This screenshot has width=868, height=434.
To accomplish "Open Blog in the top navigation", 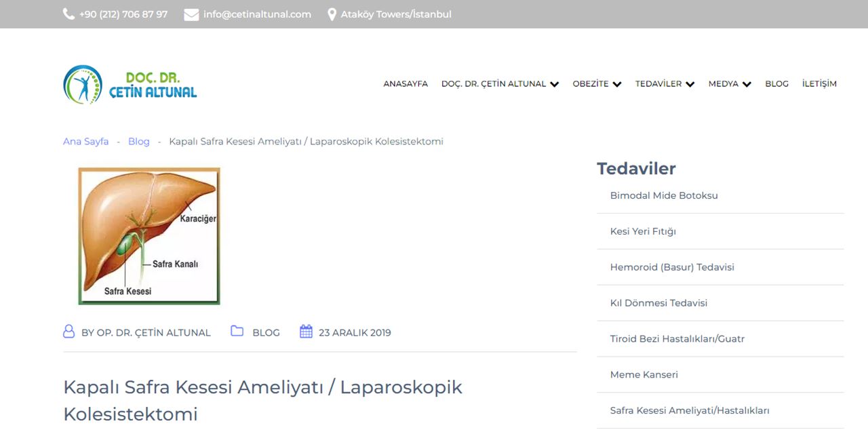I will tap(776, 84).
